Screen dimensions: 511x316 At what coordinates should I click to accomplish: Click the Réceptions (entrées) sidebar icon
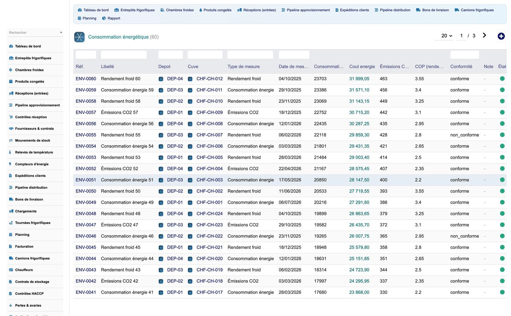[x=11, y=94]
